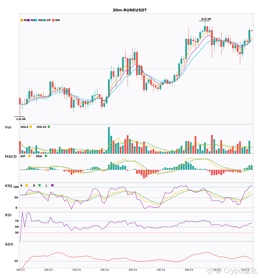Click the green D legend swatch
259x278 pixels.
(x=40, y=185)
